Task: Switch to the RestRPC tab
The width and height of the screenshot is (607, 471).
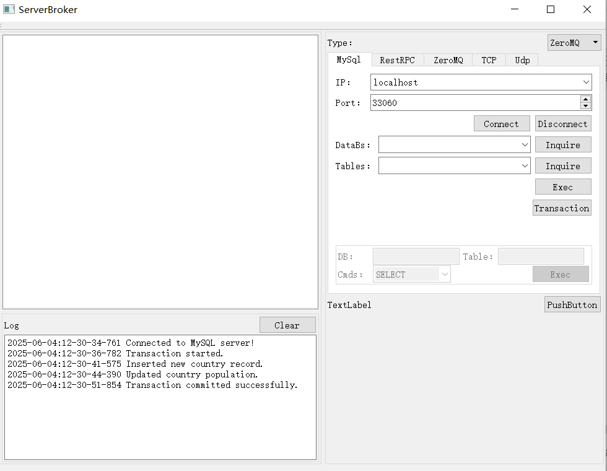Action: point(397,60)
